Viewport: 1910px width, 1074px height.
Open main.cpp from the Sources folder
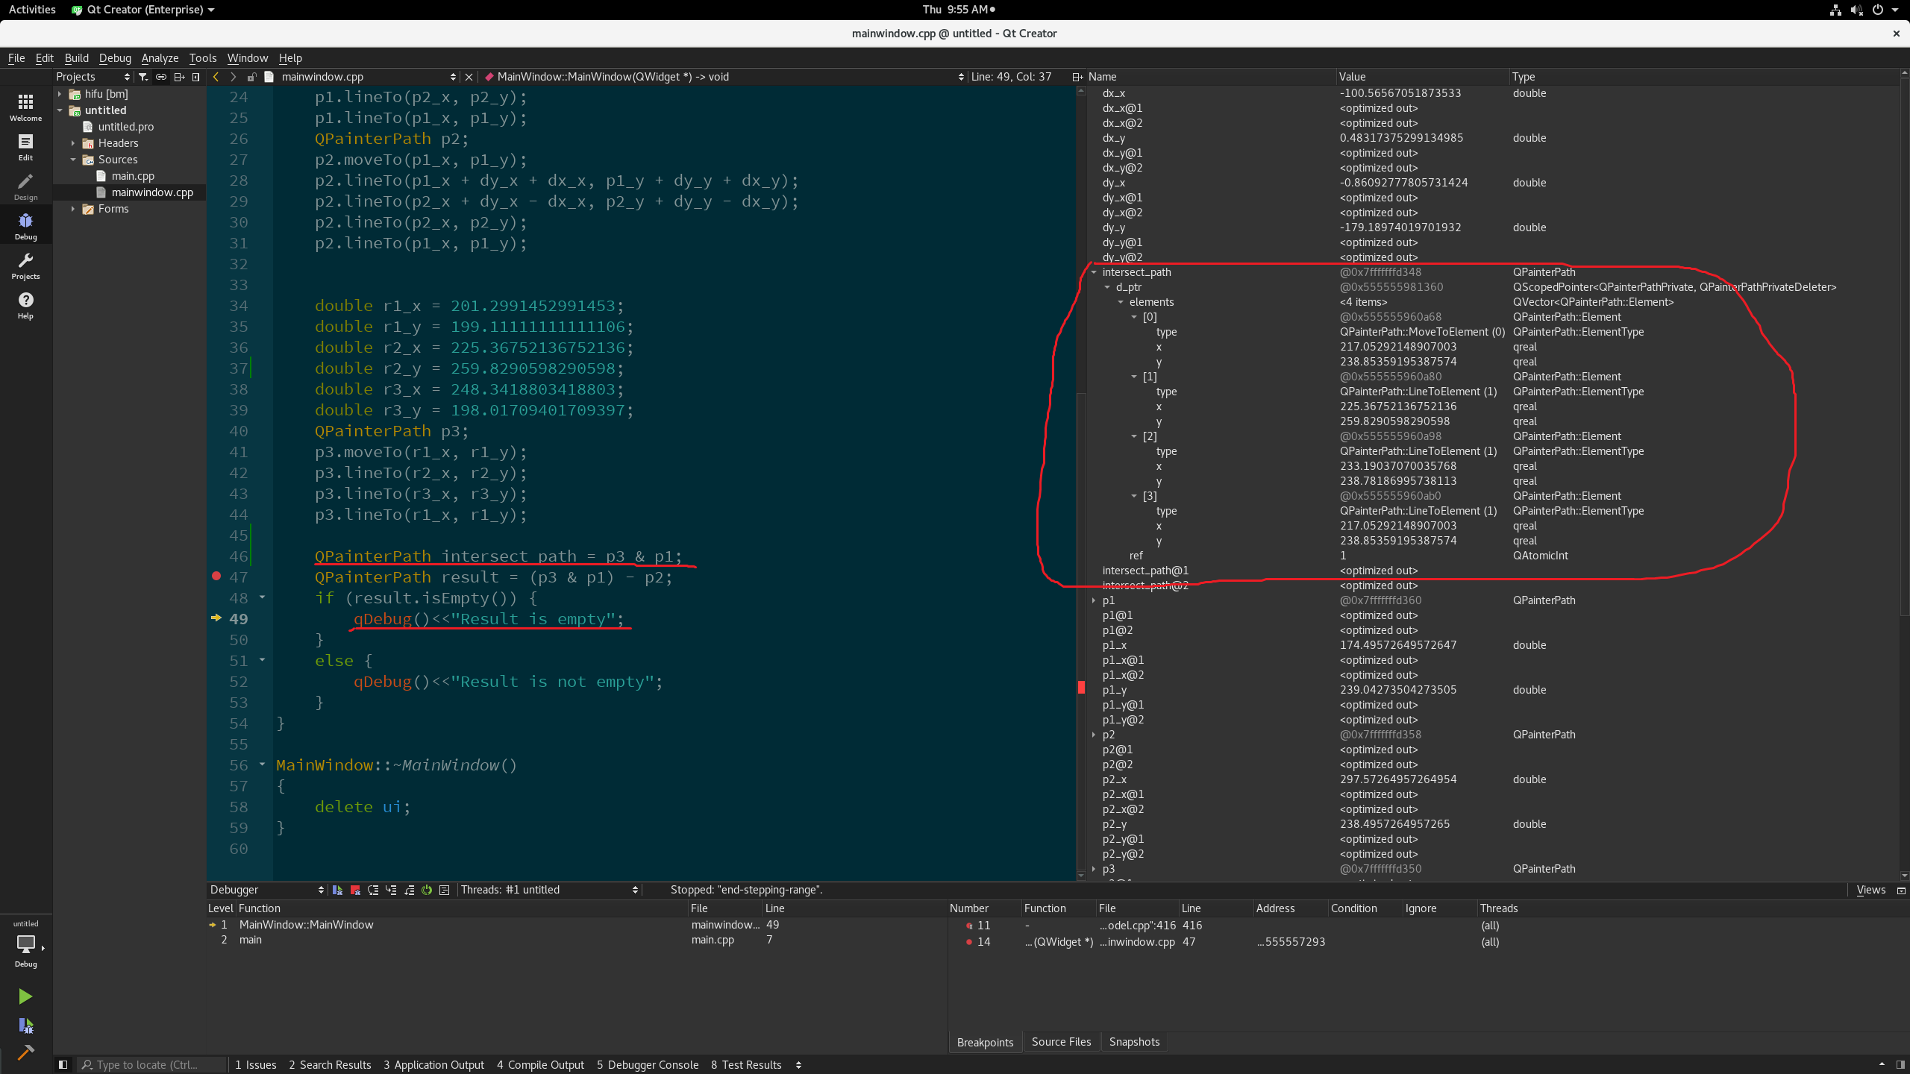[133, 176]
